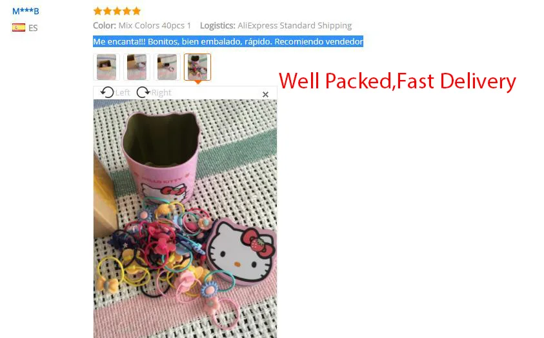Rotate the photo right with the clockwise arrow
The image size is (544, 338).
coord(143,92)
